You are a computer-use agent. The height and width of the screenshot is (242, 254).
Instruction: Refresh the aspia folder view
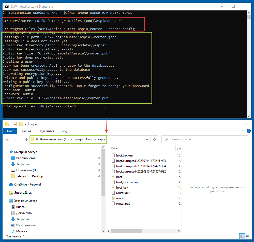pyautogui.click(x=154, y=139)
